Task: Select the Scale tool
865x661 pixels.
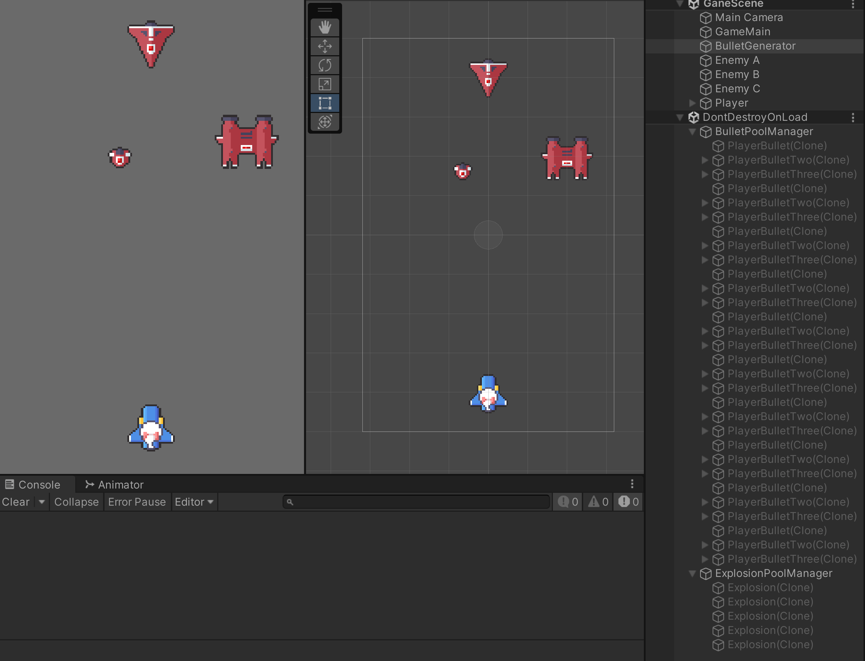Action: [325, 84]
